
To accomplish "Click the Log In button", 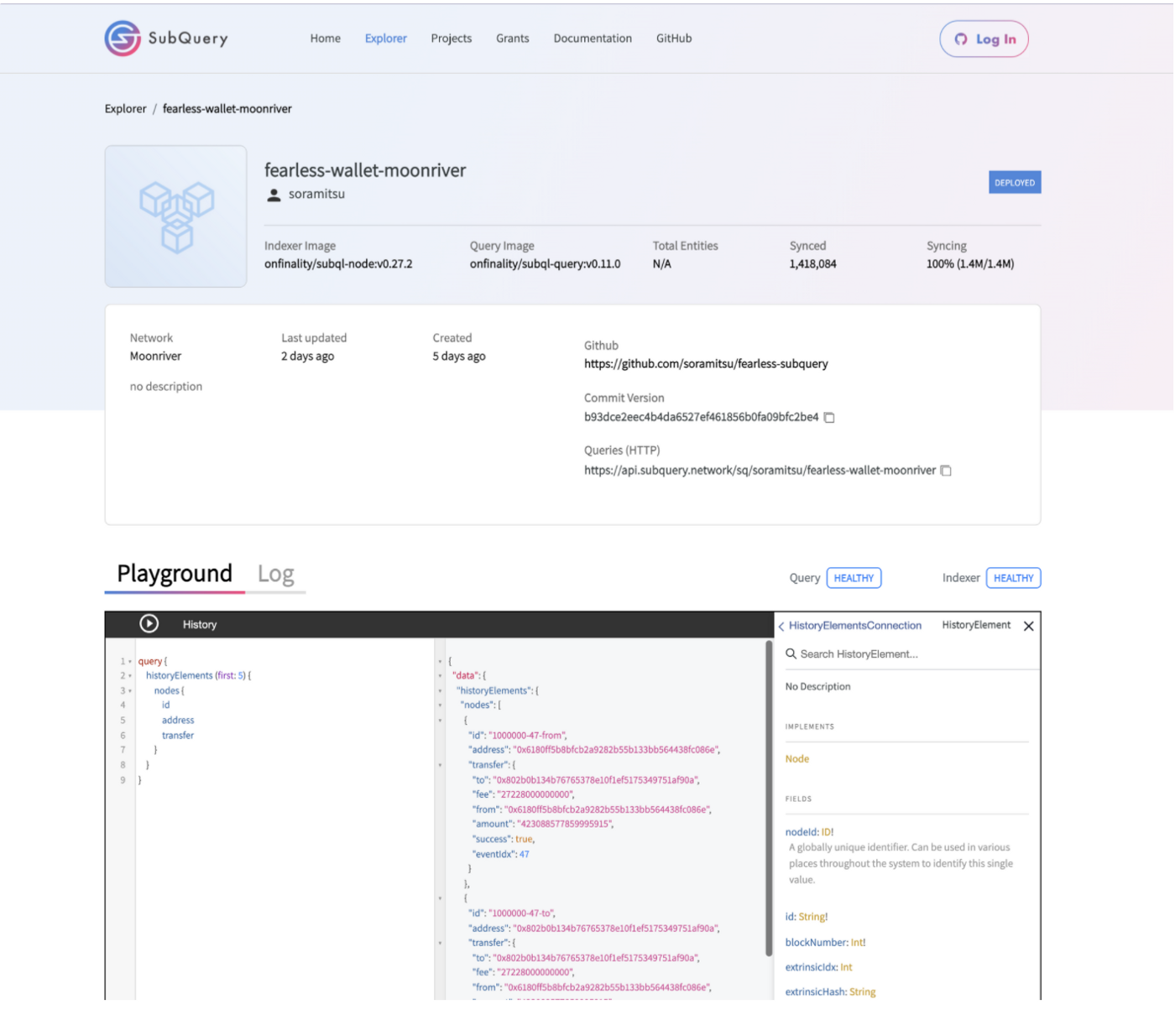I will pos(984,39).
